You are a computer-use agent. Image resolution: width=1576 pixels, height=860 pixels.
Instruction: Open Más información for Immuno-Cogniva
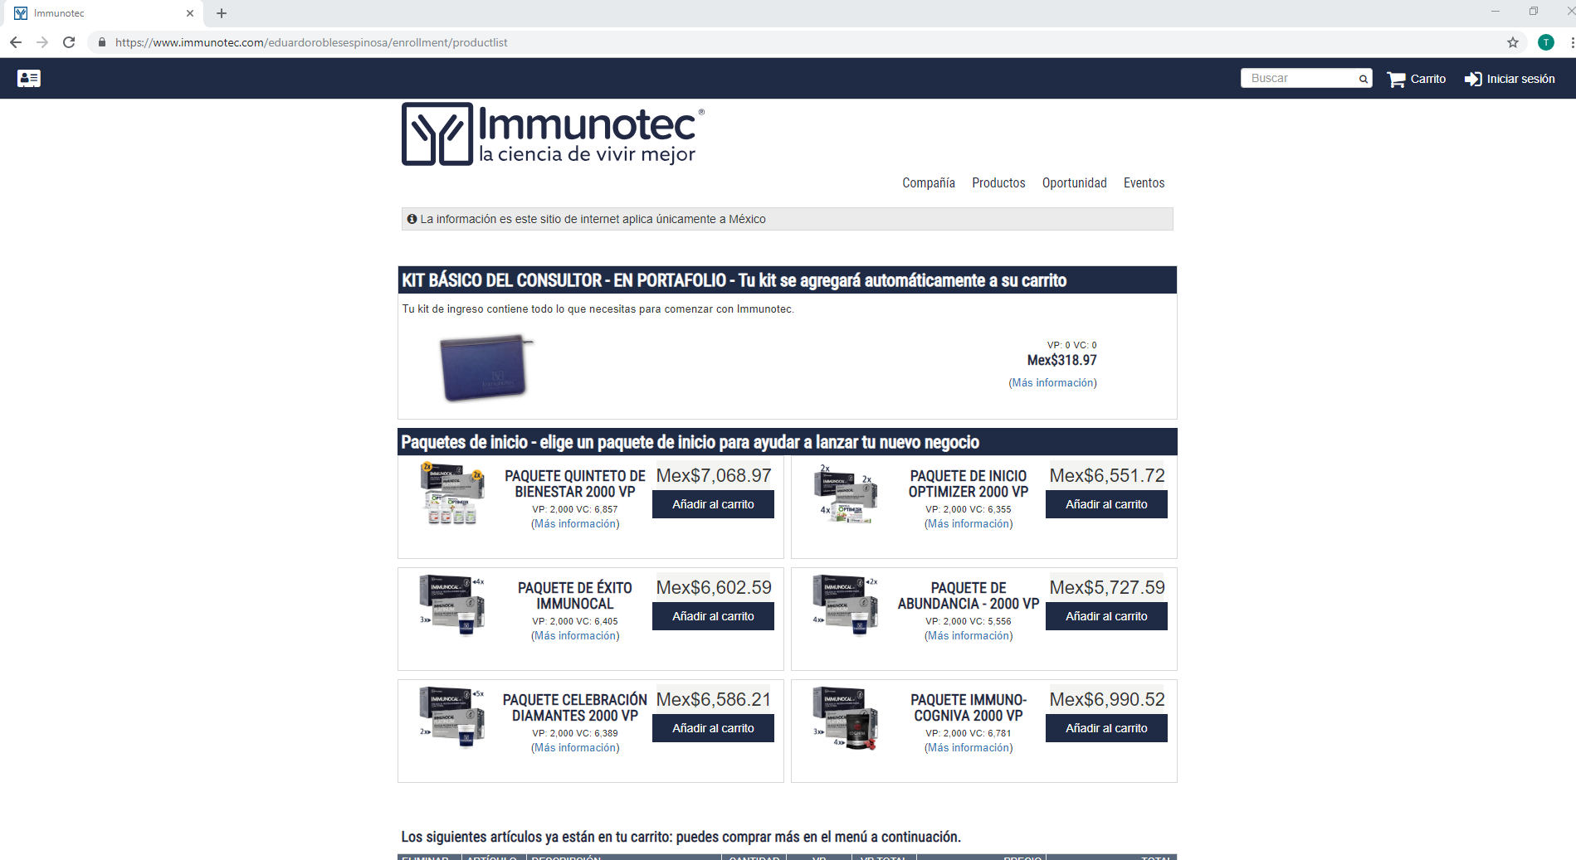pos(969,748)
